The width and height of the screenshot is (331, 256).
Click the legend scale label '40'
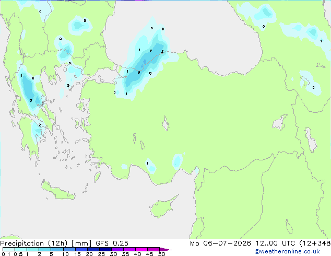point(137,254)
